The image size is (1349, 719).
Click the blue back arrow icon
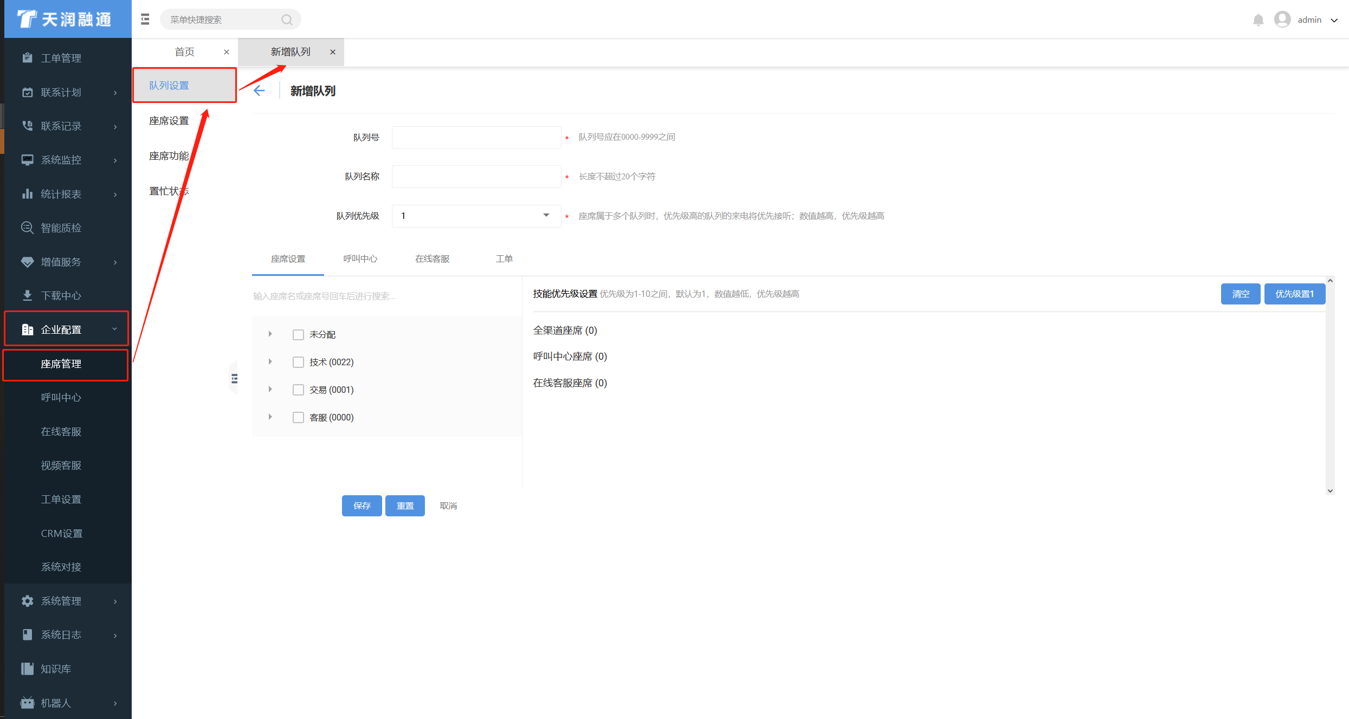coord(260,90)
